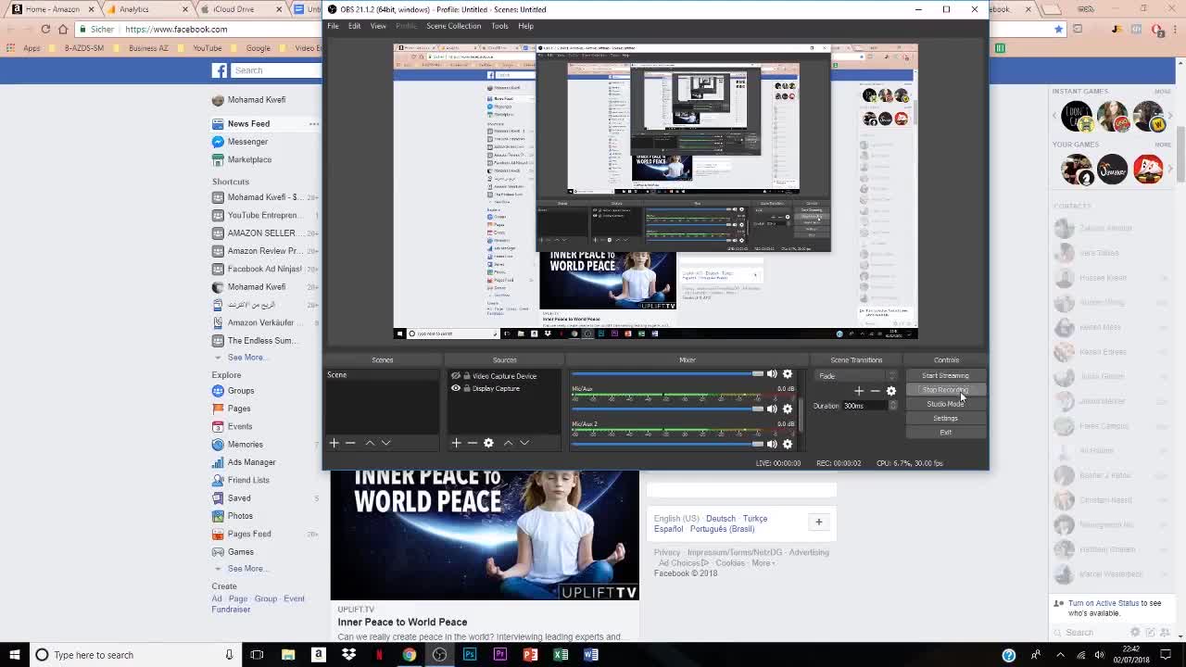Open the Fade transition dropdown
This screenshot has height=667, width=1186.
pos(856,376)
